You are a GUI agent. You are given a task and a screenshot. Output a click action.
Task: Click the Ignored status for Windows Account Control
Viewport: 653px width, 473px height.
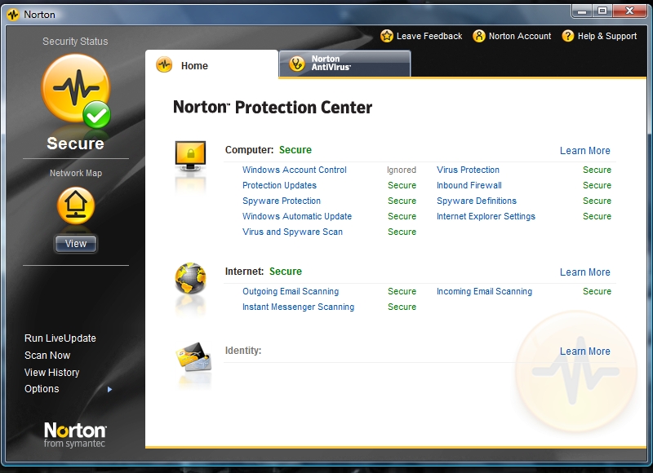pyautogui.click(x=402, y=170)
